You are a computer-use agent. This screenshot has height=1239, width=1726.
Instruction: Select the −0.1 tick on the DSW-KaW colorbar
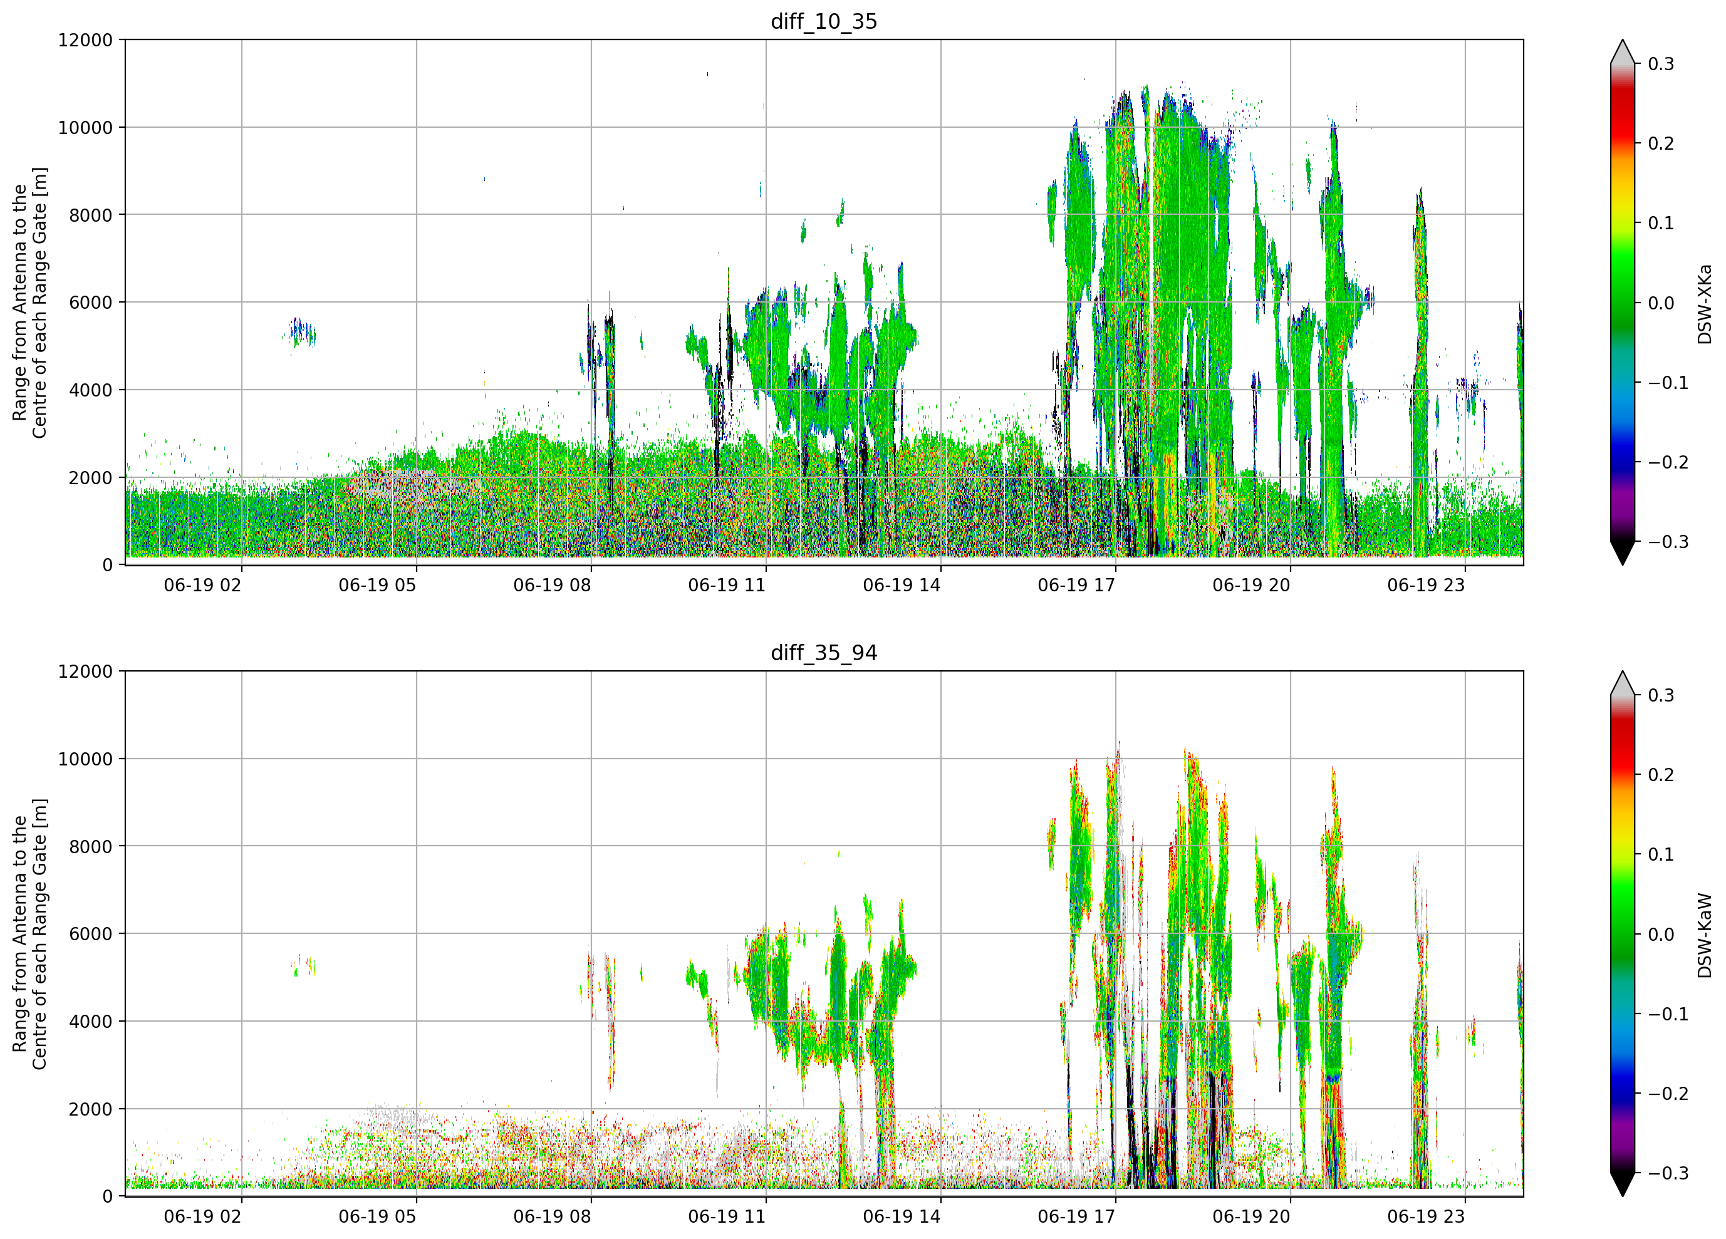[1668, 1013]
